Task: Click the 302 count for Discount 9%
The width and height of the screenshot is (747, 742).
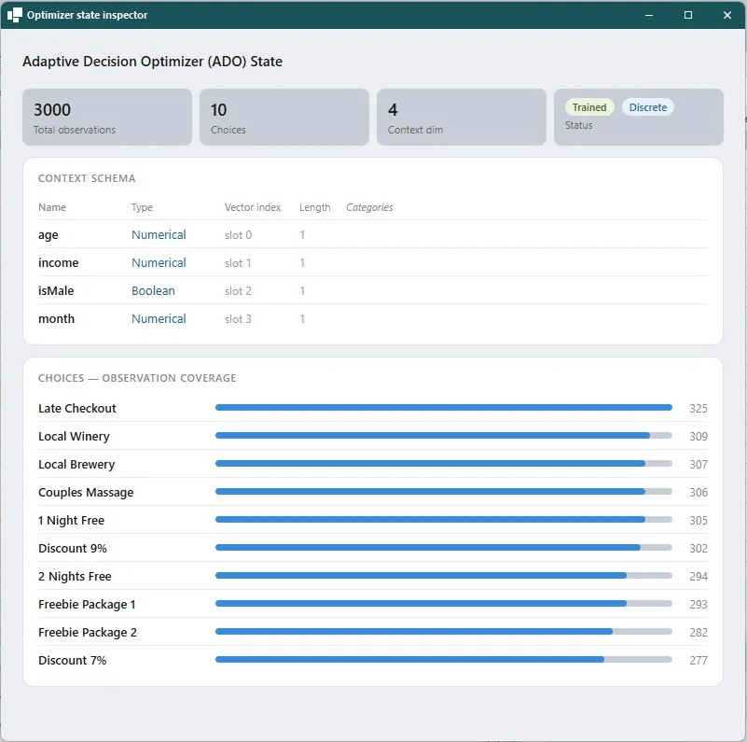Action: pyautogui.click(x=698, y=549)
